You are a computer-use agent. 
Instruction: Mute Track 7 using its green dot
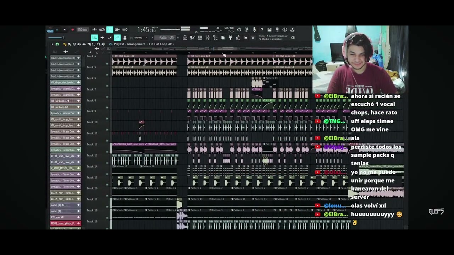point(107,97)
